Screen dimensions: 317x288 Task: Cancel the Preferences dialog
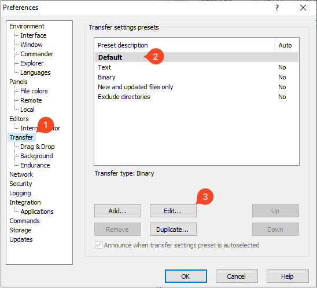point(237,276)
